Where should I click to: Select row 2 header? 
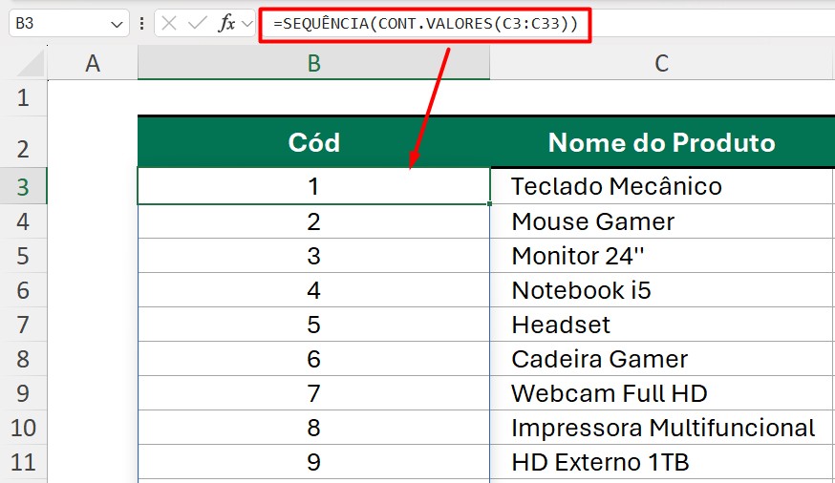point(24,142)
